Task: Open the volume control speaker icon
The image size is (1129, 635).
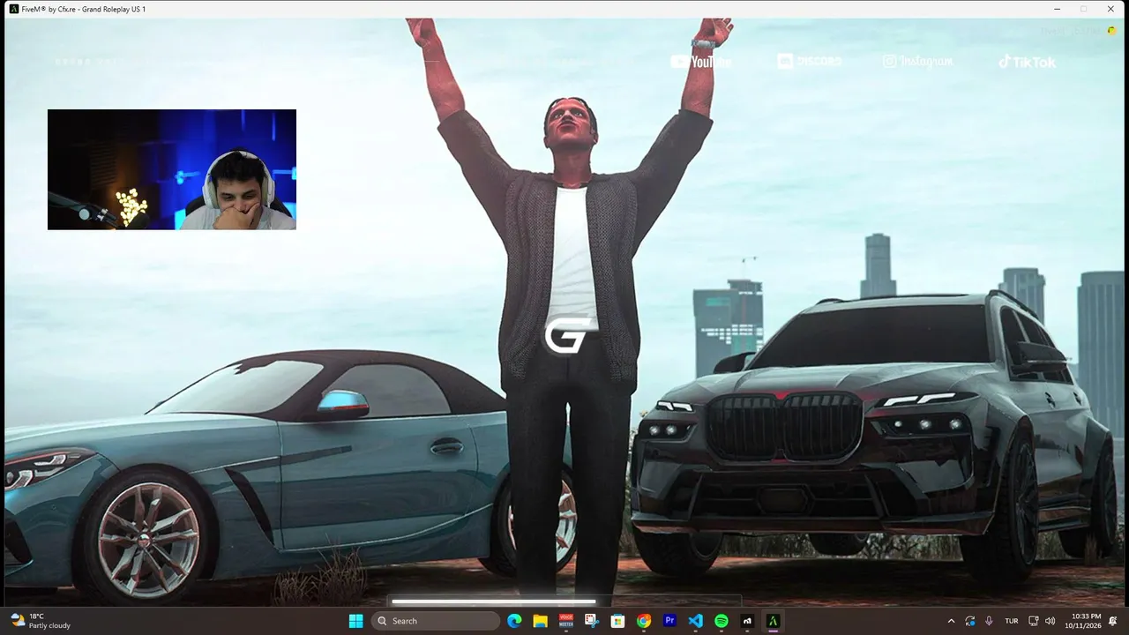Action: 1050,621
